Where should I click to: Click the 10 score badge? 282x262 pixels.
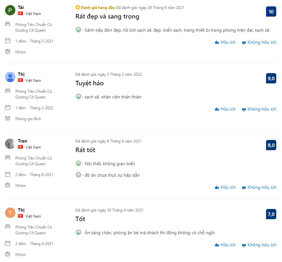click(271, 12)
